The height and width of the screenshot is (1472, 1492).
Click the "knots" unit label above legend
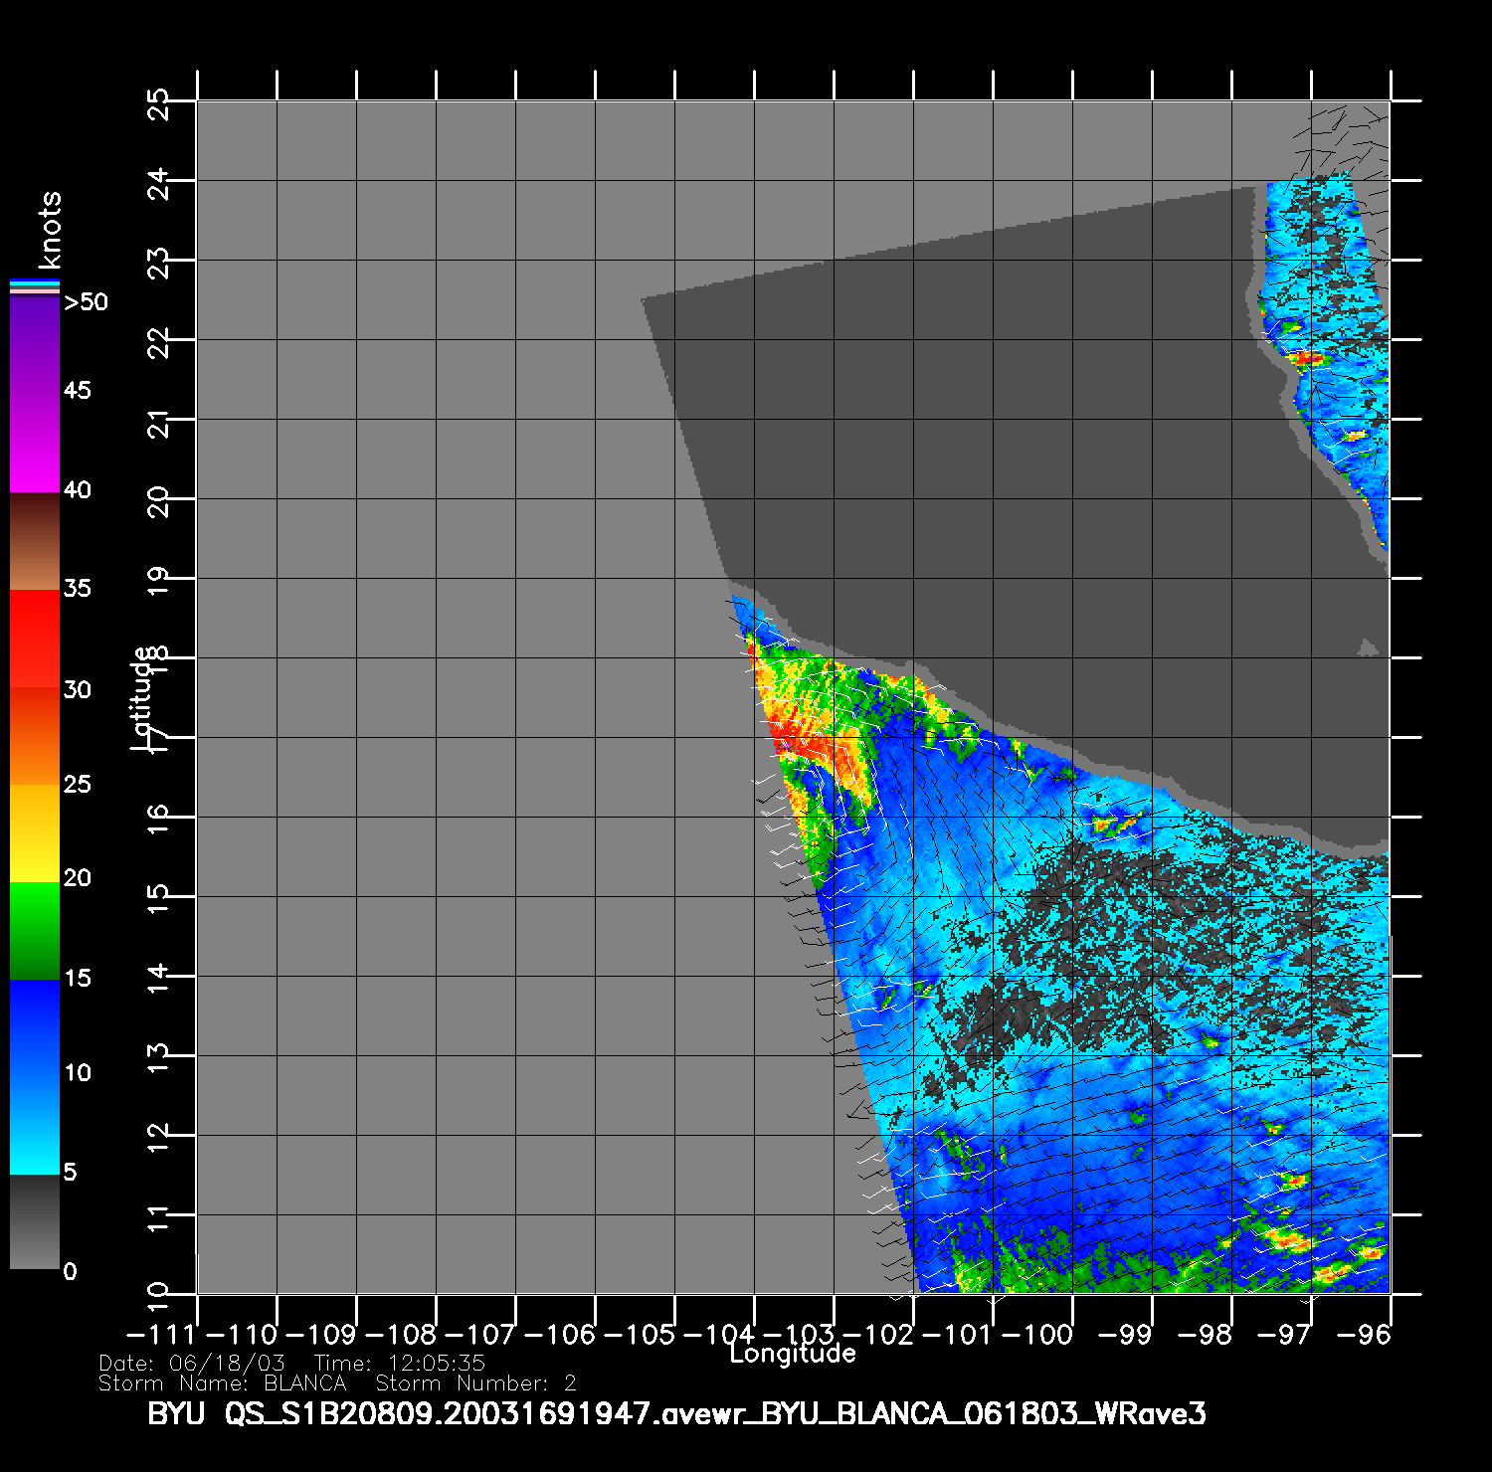coord(49,230)
